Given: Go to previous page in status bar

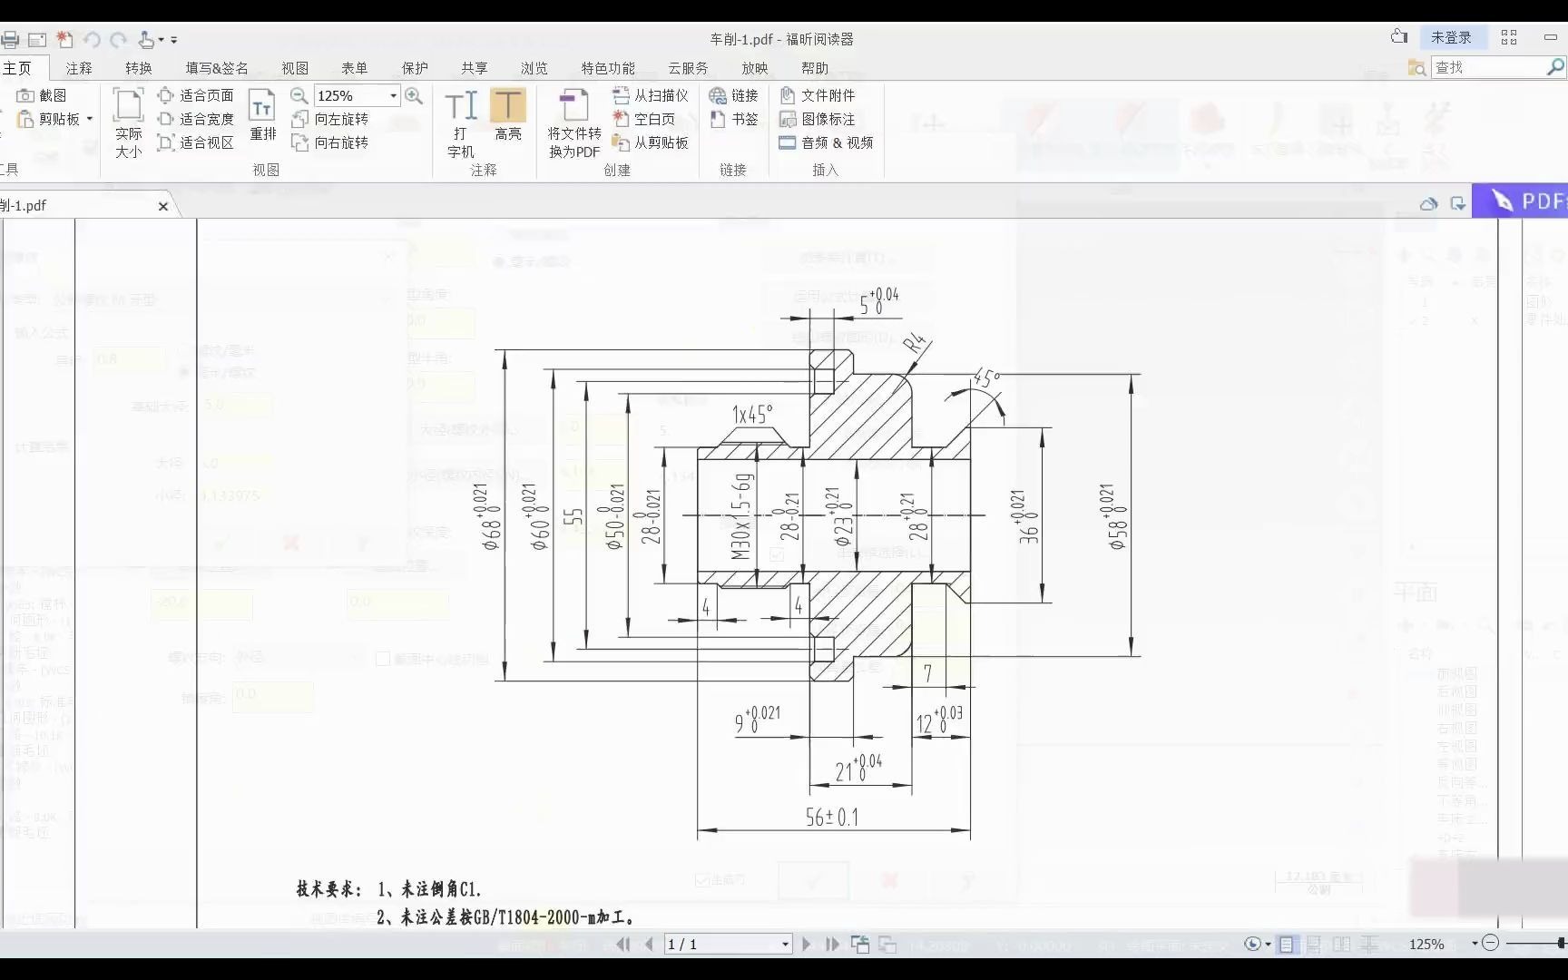Looking at the screenshot, I should (648, 944).
